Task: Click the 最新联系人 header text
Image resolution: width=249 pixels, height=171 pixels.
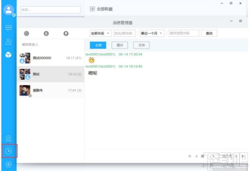Action: pos(30,45)
